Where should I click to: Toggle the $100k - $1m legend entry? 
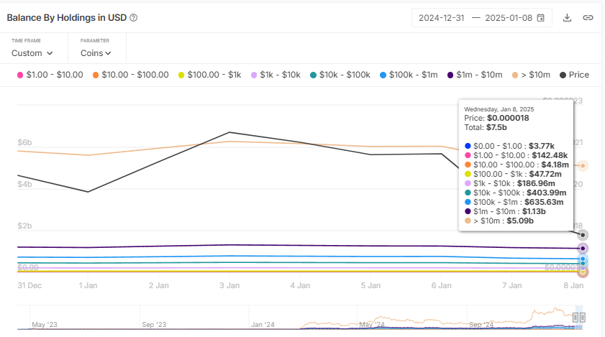408,75
